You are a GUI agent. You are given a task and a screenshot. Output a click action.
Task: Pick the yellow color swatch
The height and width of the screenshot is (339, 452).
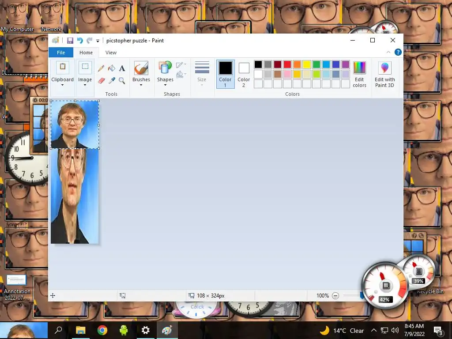coord(307,64)
